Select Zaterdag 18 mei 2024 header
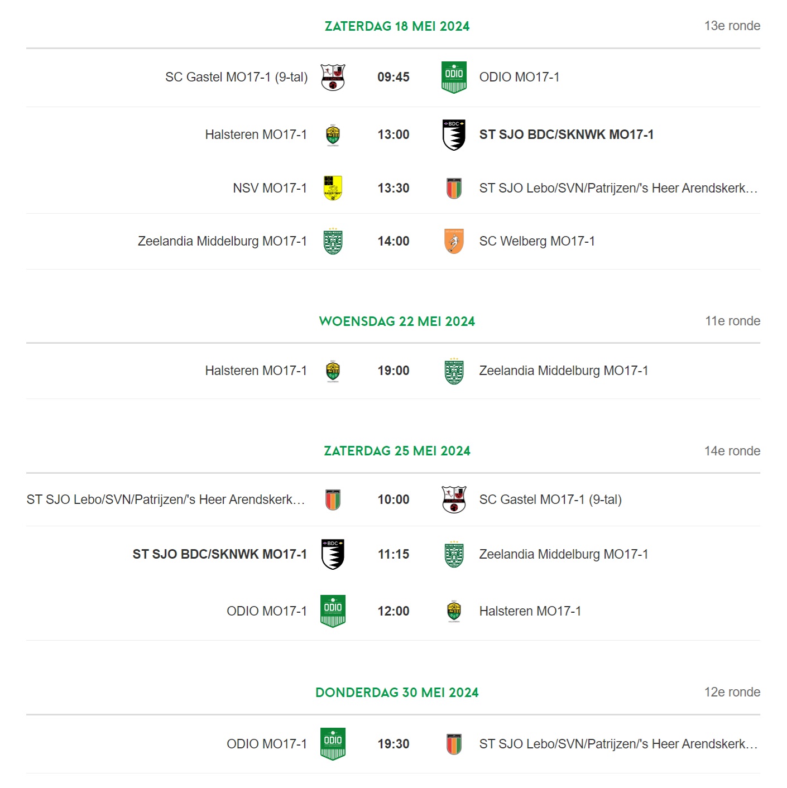The height and width of the screenshot is (788, 787). pyautogui.click(x=397, y=26)
